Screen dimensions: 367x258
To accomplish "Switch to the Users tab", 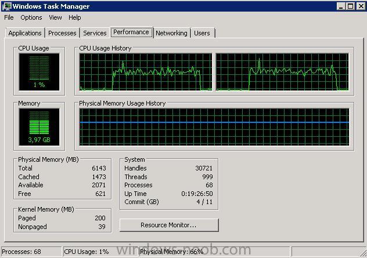I will [x=202, y=33].
